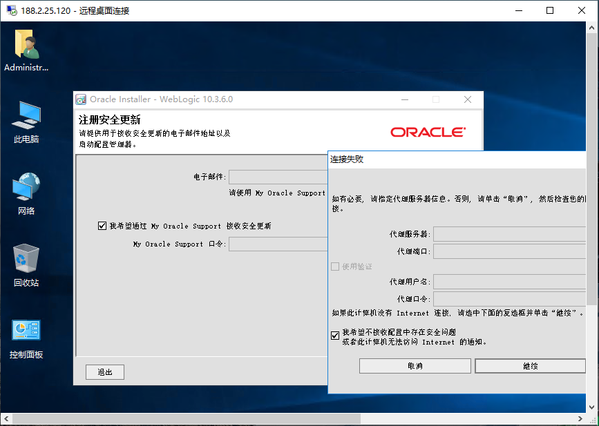Image resolution: width=599 pixels, height=426 pixels.
Task: Open the 控制面板 desktop icon
Action: click(26, 338)
